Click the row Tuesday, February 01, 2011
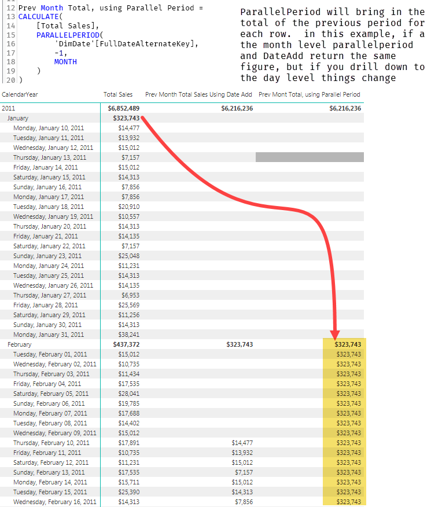Image resolution: width=442 pixels, height=507 pixels. click(x=182, y=354)
